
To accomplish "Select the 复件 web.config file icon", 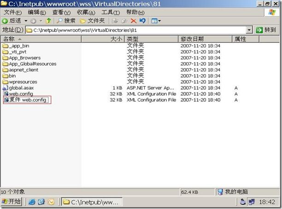I will tap(6, 99).
